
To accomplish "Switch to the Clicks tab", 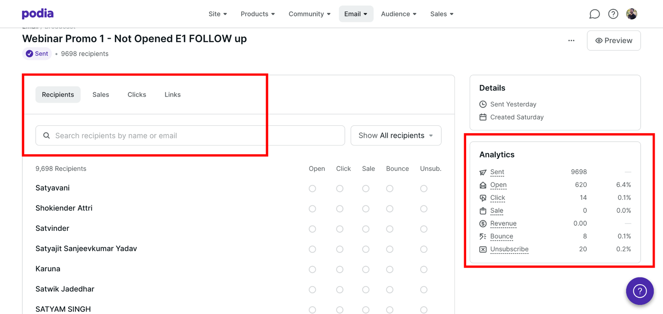I will pyautogui.click(x=137, y=95).
